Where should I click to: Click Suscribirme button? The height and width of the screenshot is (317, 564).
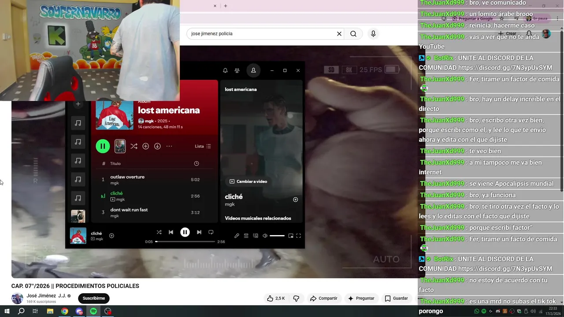coord(94,299)
